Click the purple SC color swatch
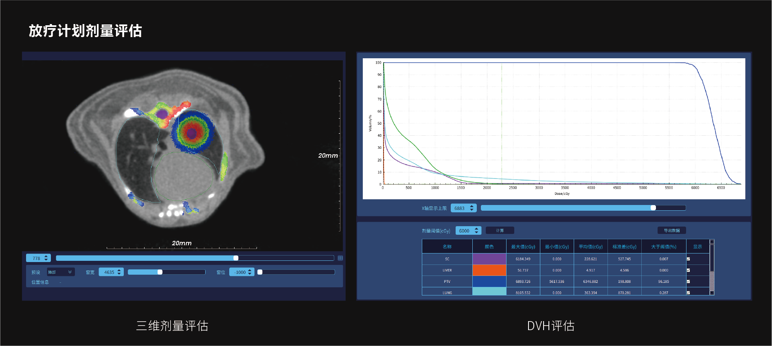This screenshot has height=346, width=772. (489, 259)
